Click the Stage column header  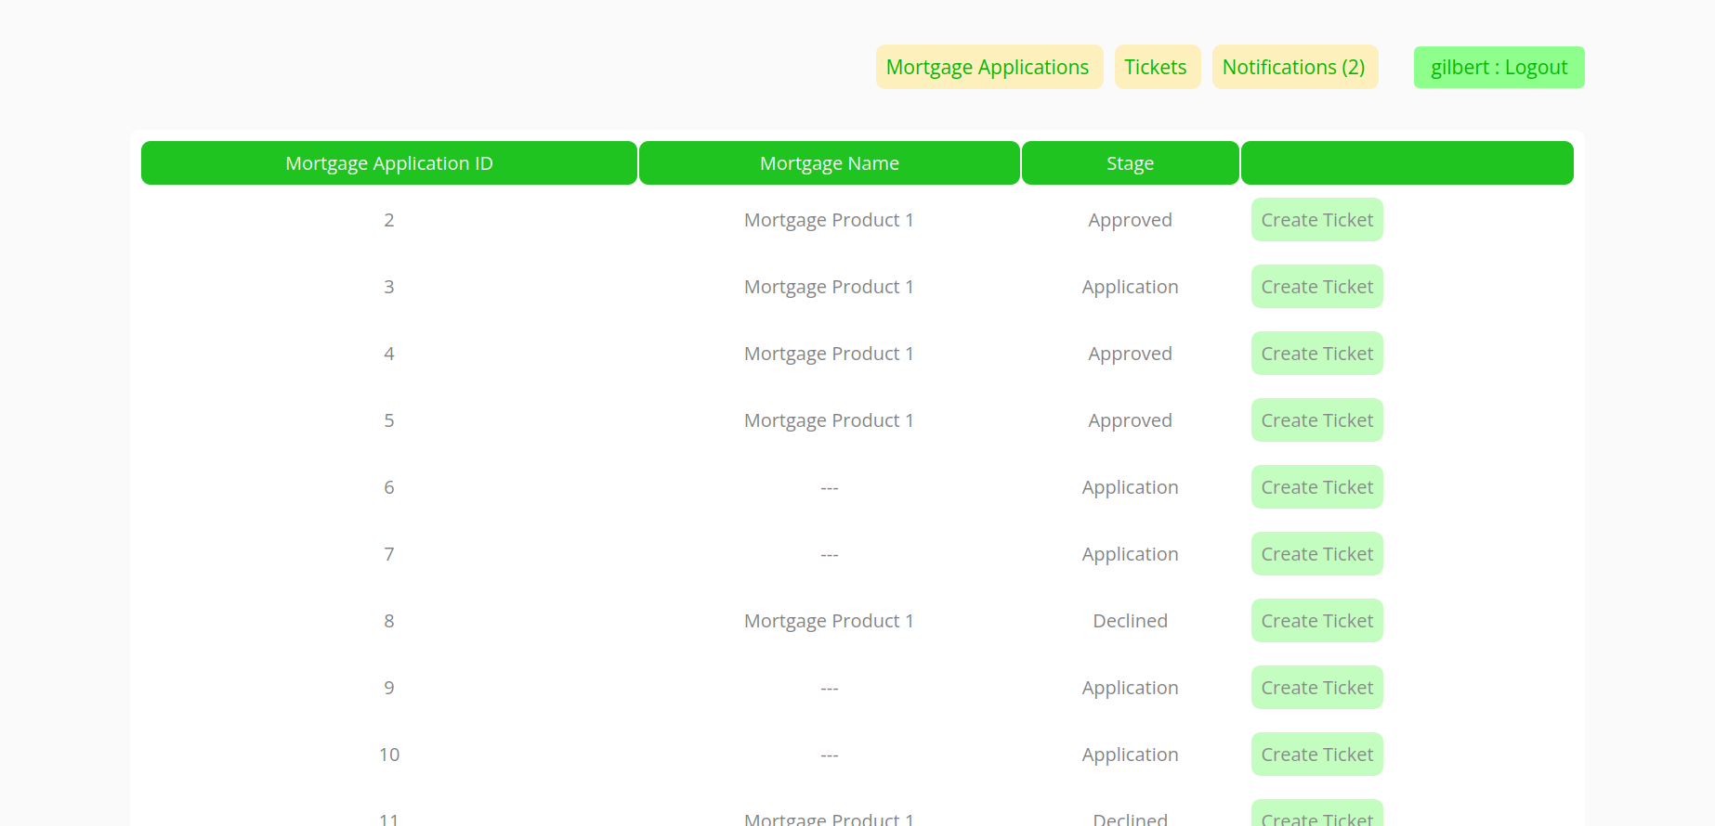coord(1131,163)
